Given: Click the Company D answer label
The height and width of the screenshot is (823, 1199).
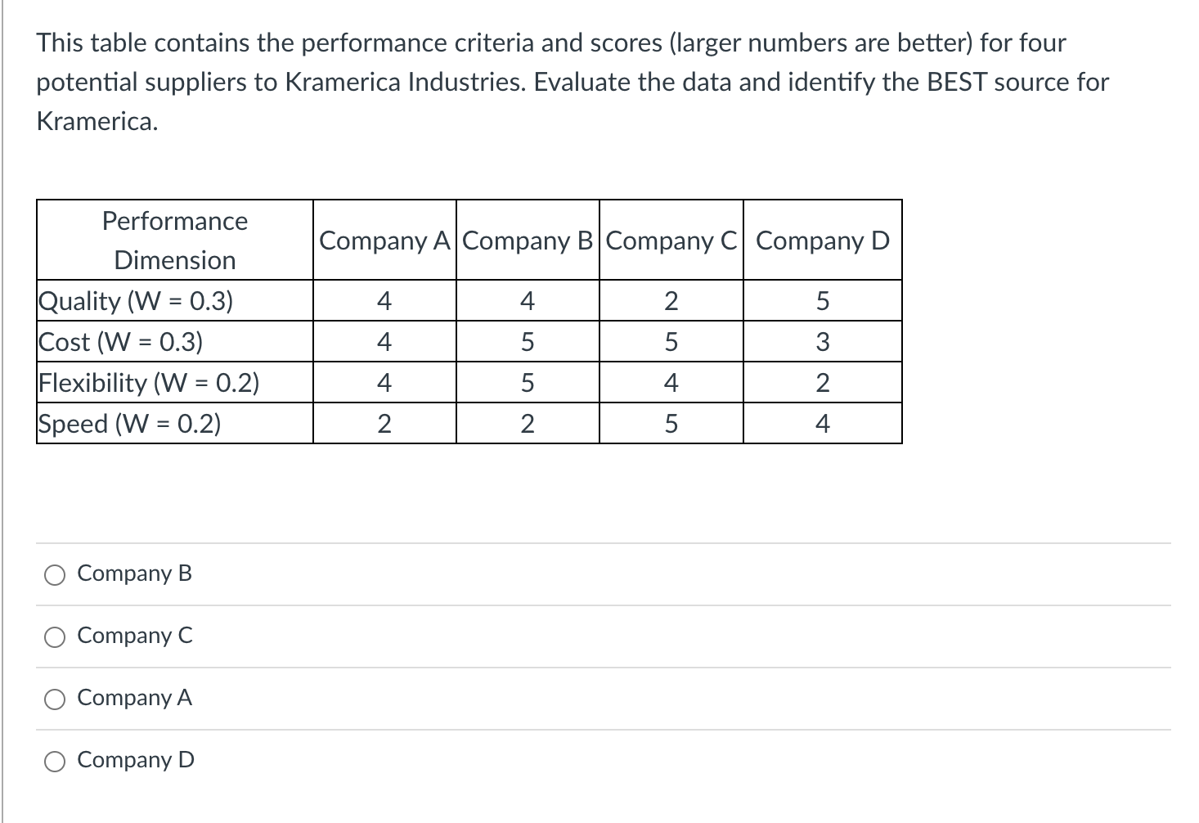Looking at the screenshot, I should (x=134, y=760).
